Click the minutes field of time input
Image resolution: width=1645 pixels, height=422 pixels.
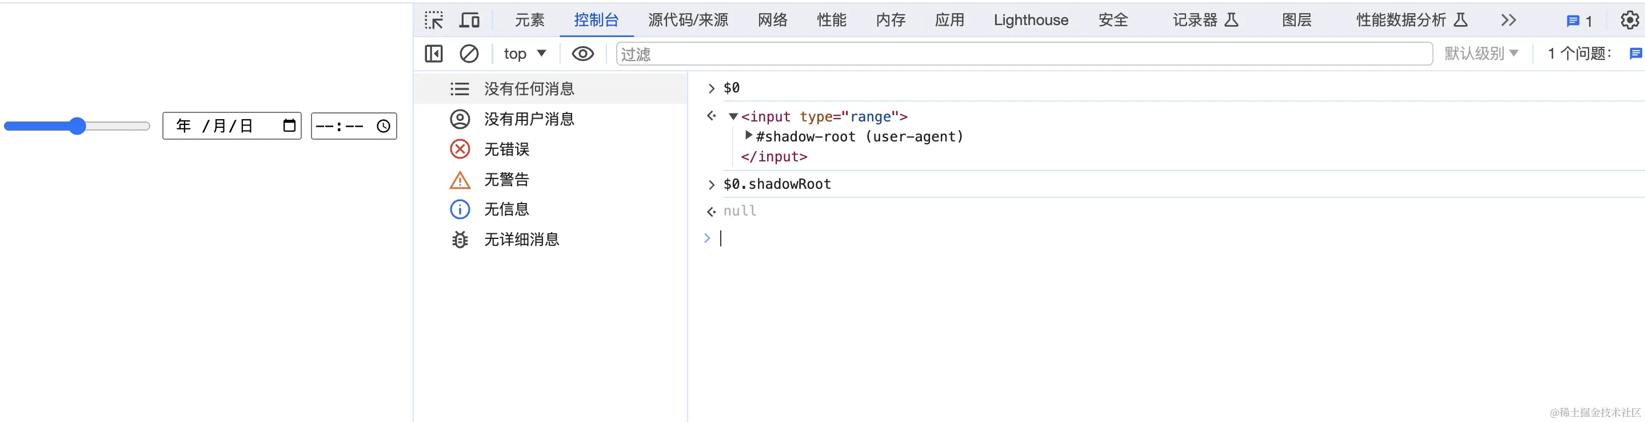354,126
